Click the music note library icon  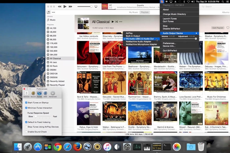[48, 12]
